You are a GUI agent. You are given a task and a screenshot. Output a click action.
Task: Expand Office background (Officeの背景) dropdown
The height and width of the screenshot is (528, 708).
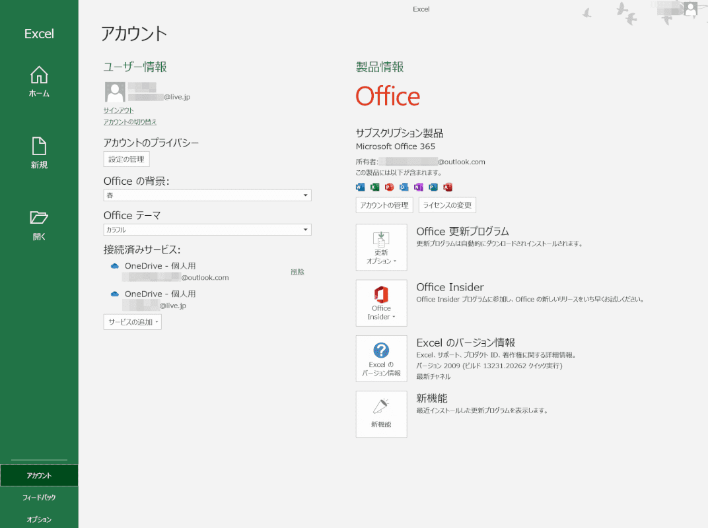click(x=207, y=195)
